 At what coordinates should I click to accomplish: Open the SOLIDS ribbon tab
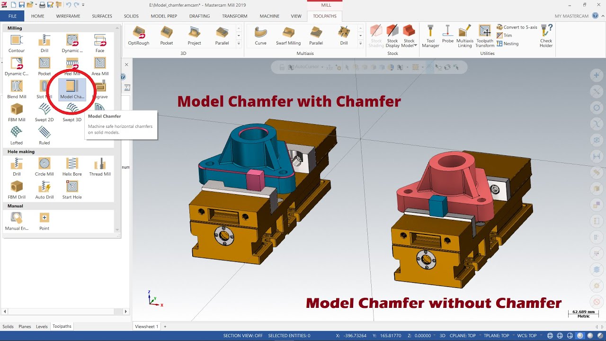point(131,16)
